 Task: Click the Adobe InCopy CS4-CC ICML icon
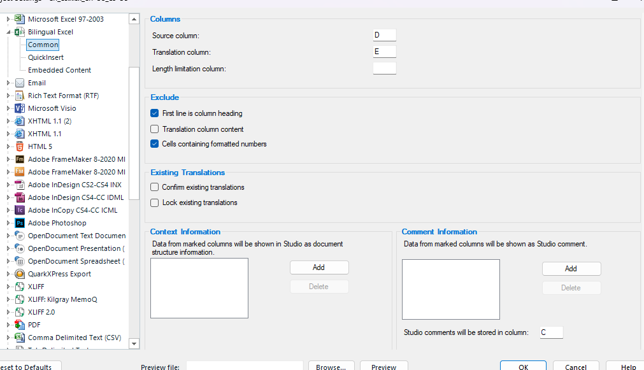pyautogui.click(x=20, y=210)
